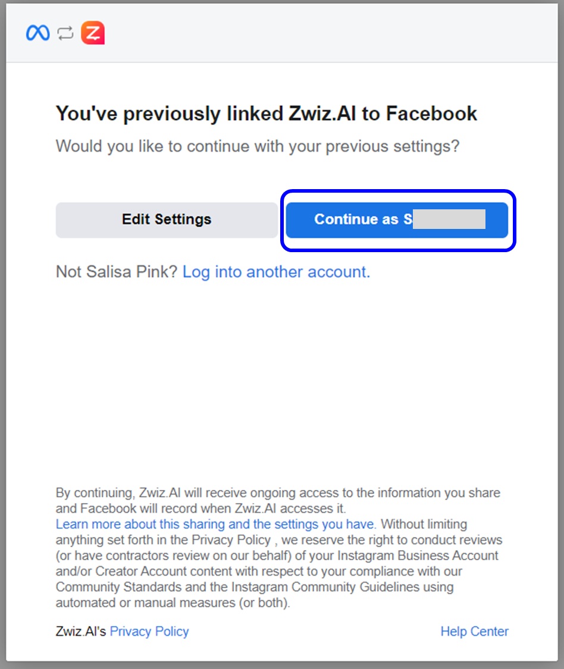The width and height of the screenshot is (564, 669).
Task: Switch accounts via the account change link
Action: pos(276,272)
